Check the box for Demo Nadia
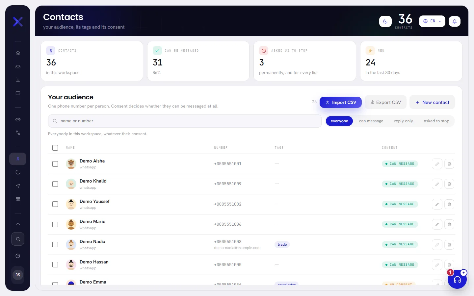 coord(55,244)
